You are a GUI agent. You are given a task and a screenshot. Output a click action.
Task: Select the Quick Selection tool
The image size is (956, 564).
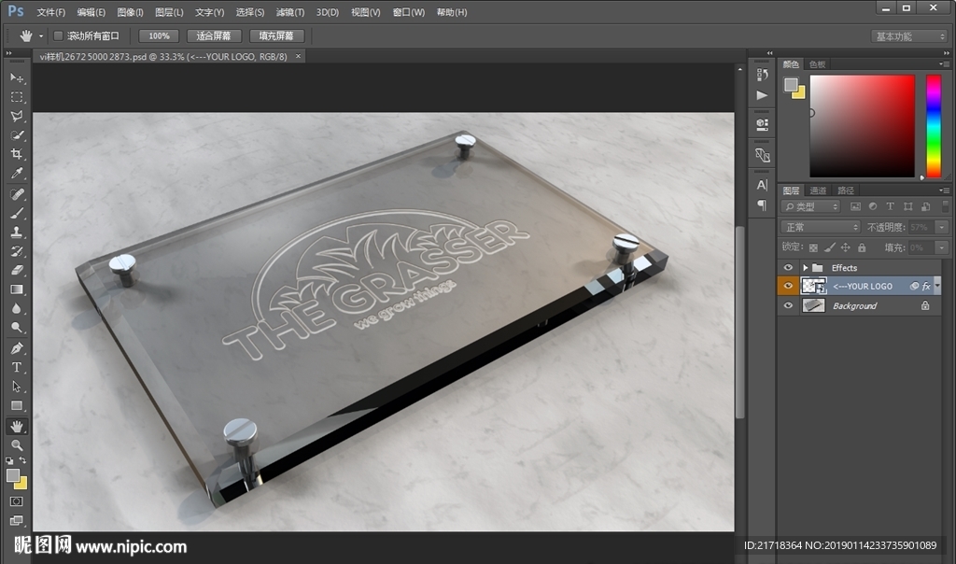pos(17,134)
